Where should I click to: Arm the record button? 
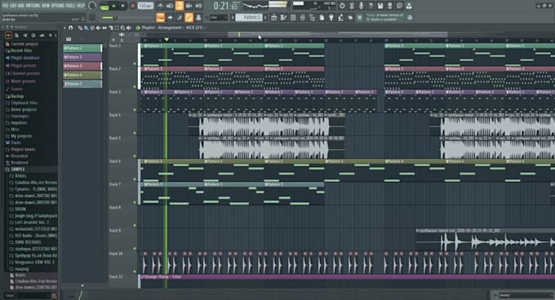(133, 6)
